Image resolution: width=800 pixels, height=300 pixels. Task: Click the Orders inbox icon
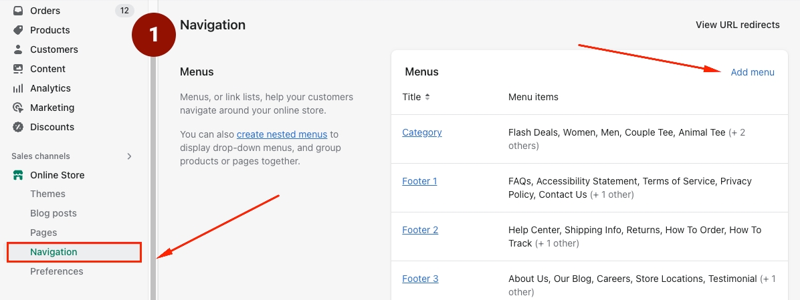pos(18,11)
